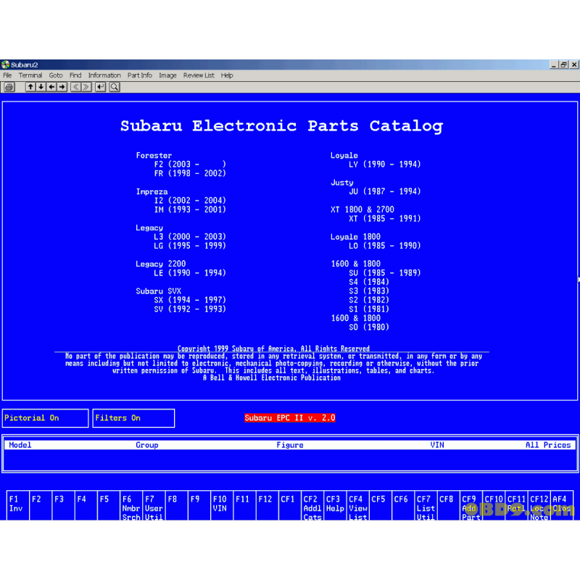
Task: Select Forester FR (1998 - 2002)
Action: 190,173
